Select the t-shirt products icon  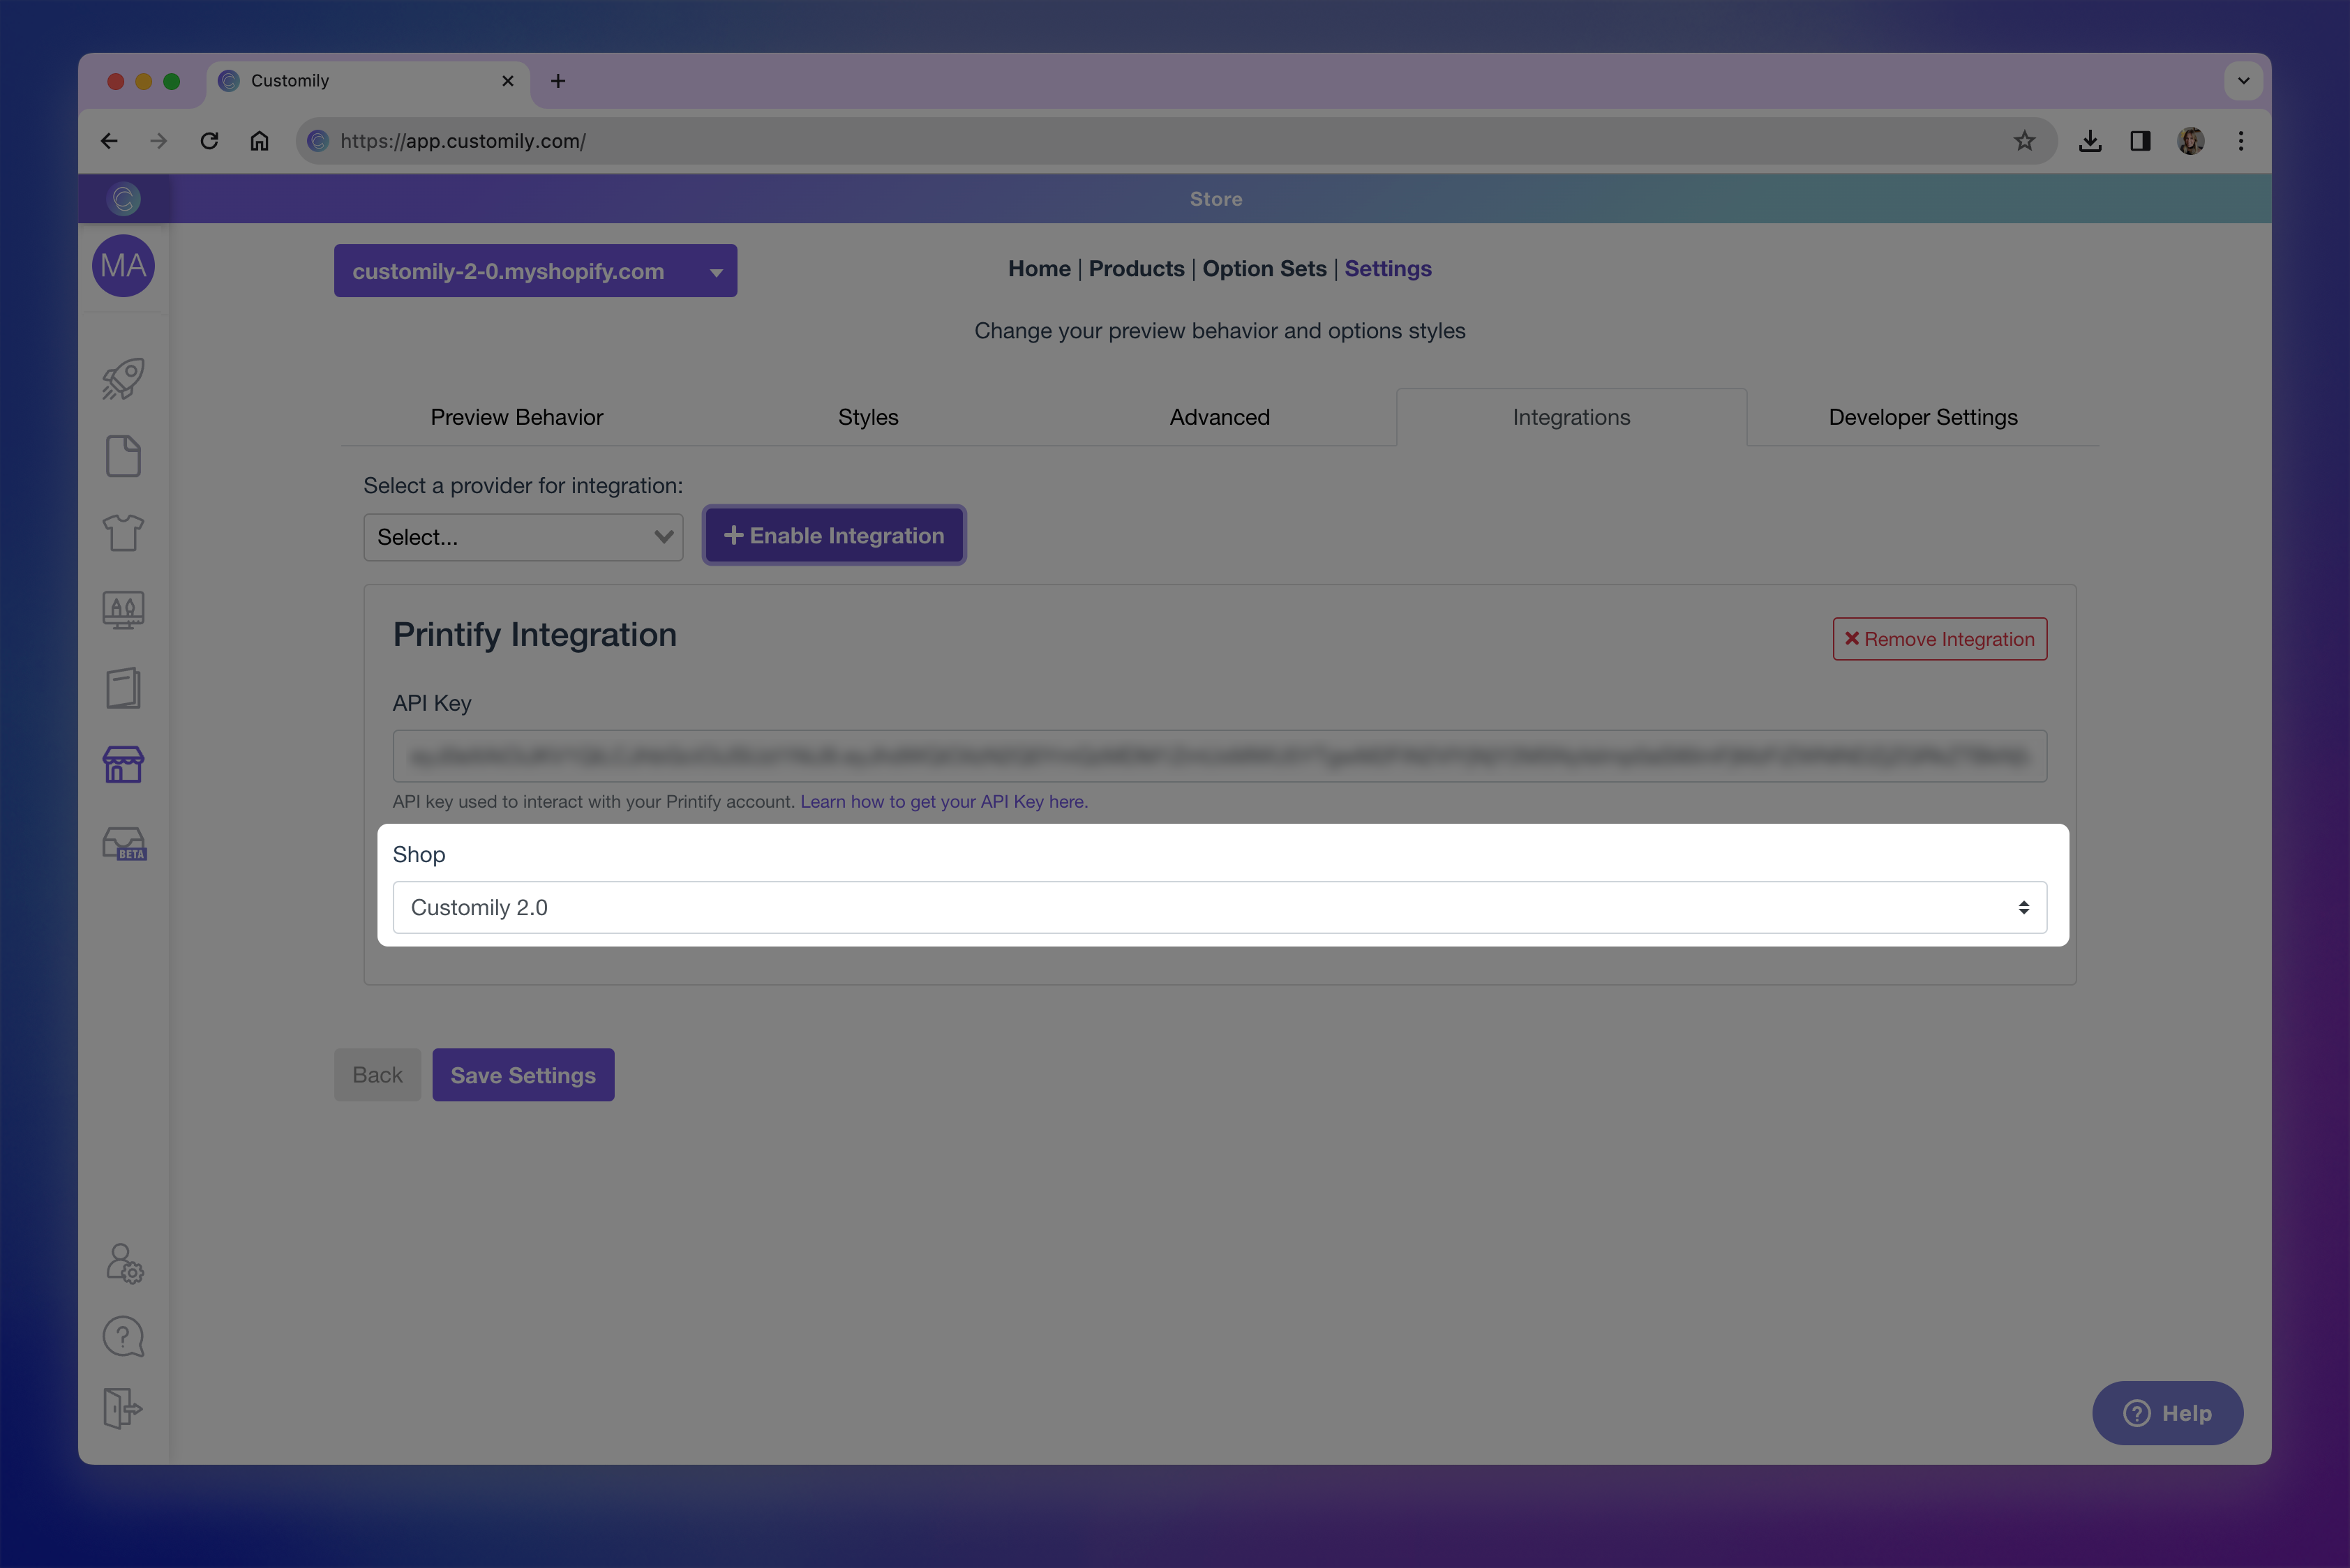[122, 533]
